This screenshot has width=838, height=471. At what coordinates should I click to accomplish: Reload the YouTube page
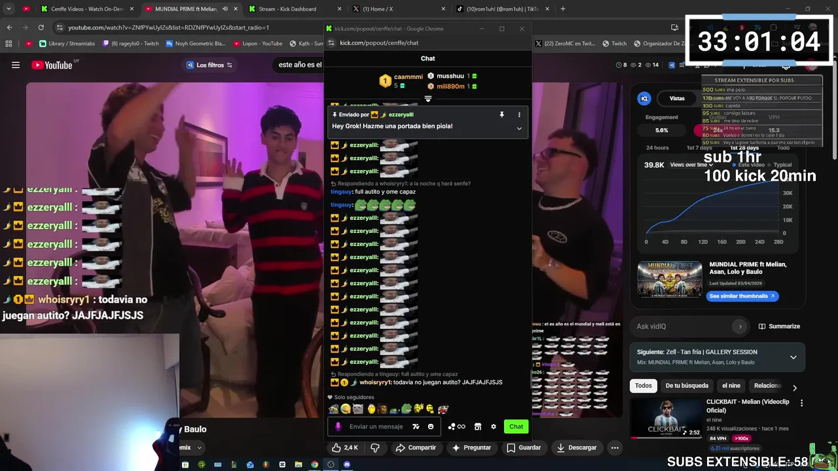click(x=41, y=27)
